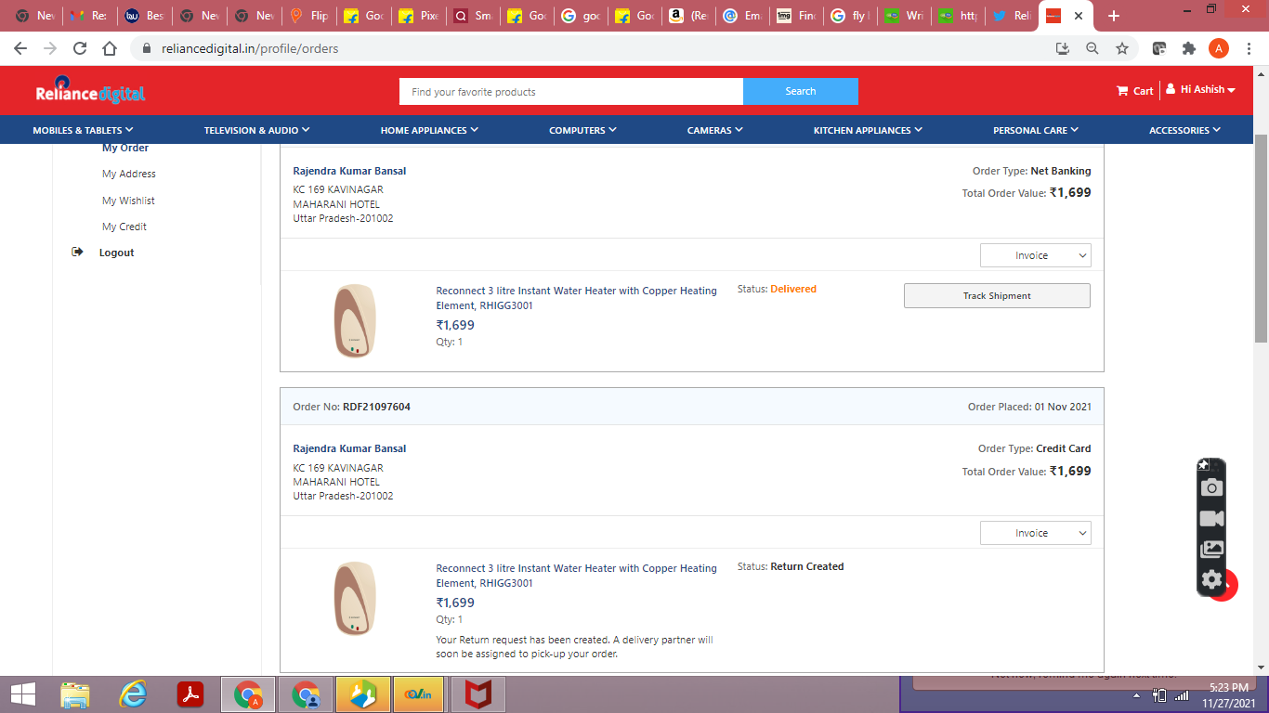Open the Chrome three-dot menu
Image resolution: width=1269 pixels, height=713 pixels.
coord(1249,48)
